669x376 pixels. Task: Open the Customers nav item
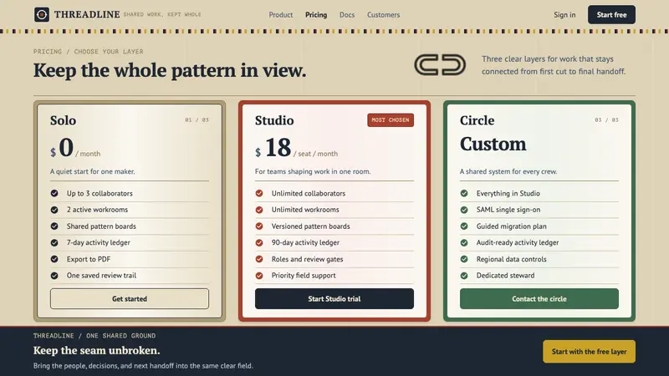[x=384, y=14]
